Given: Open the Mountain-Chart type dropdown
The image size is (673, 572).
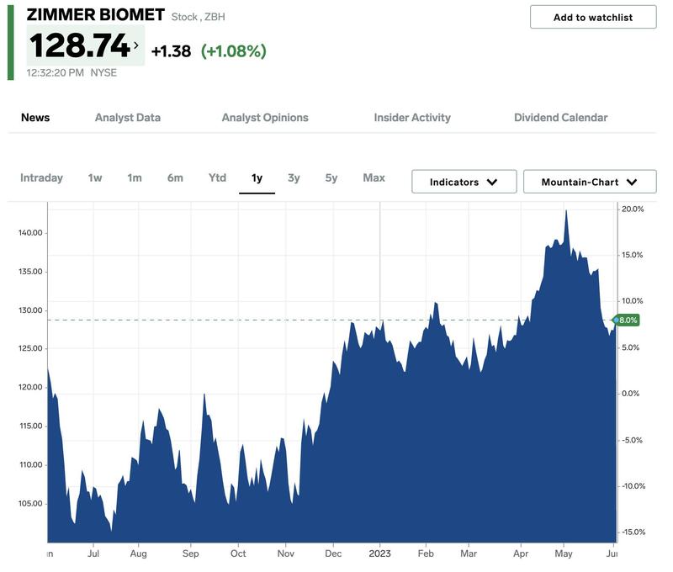Looking at the screenshot, I should [x=590, y=182].
